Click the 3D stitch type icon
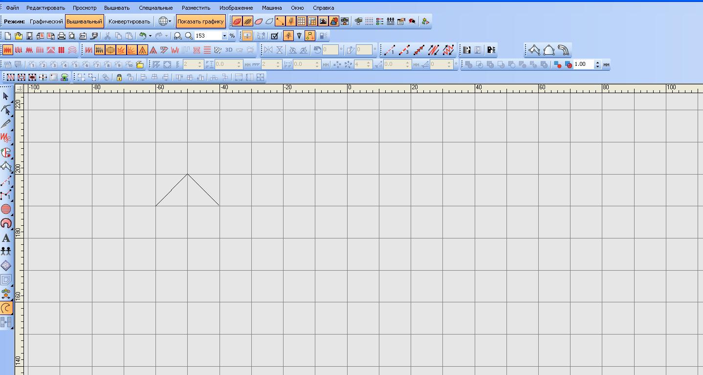The image size is (703, 375). pos(229,50)
